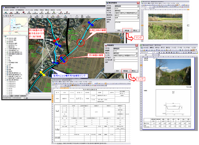This screenshot has width=199, height=145.
Task: Open the 河川名 dropdown in the 構造物属性 dialog
Action: click(x=138, y=6)
